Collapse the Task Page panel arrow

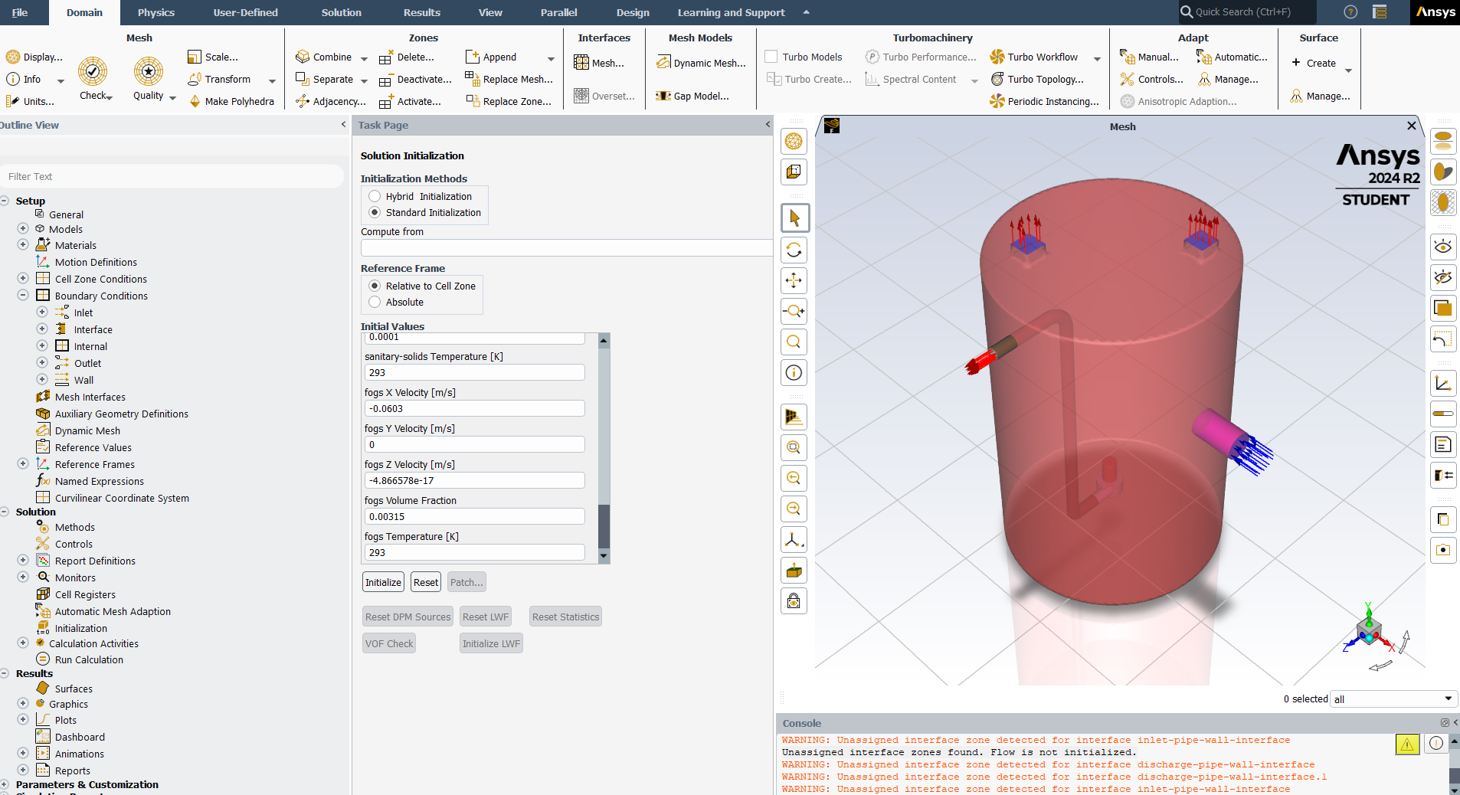tap(768, 124)
